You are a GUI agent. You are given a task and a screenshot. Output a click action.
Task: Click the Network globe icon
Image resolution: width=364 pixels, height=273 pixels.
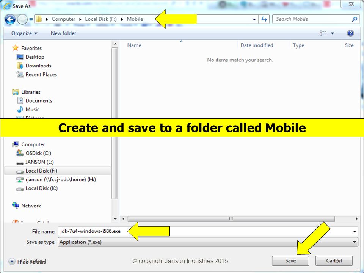16,206
